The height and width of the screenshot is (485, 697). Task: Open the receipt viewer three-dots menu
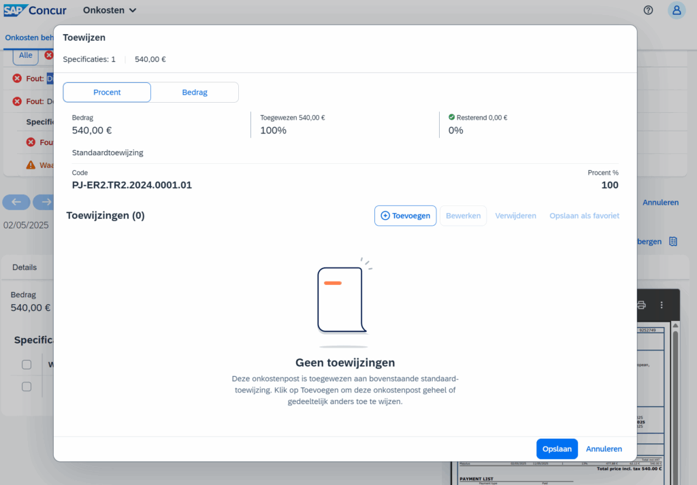click(662, 305)
